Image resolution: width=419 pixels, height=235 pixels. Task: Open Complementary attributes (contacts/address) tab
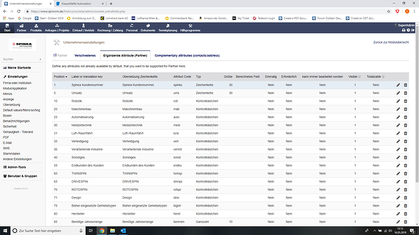pyautogui.click(x=187, y=56)
